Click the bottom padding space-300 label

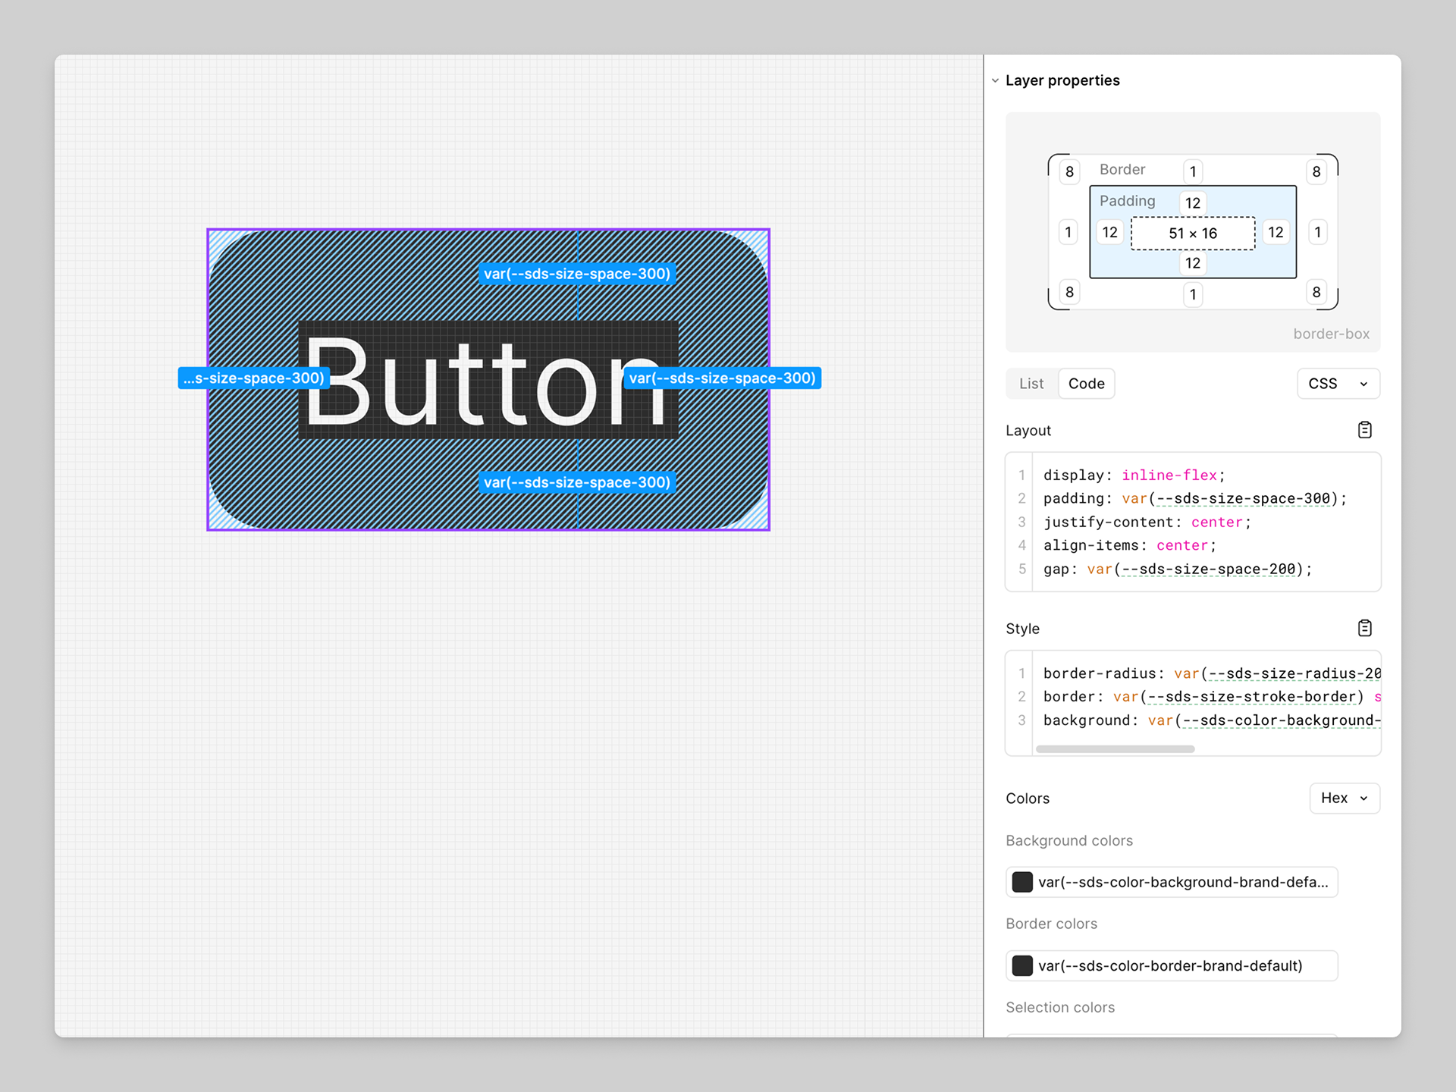[x=576, y=482]
